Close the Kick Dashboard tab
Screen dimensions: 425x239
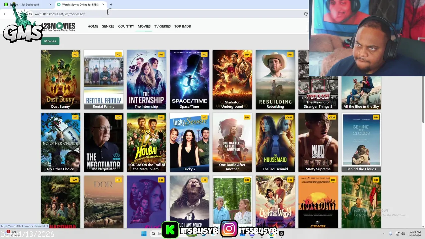coord(50,5)
